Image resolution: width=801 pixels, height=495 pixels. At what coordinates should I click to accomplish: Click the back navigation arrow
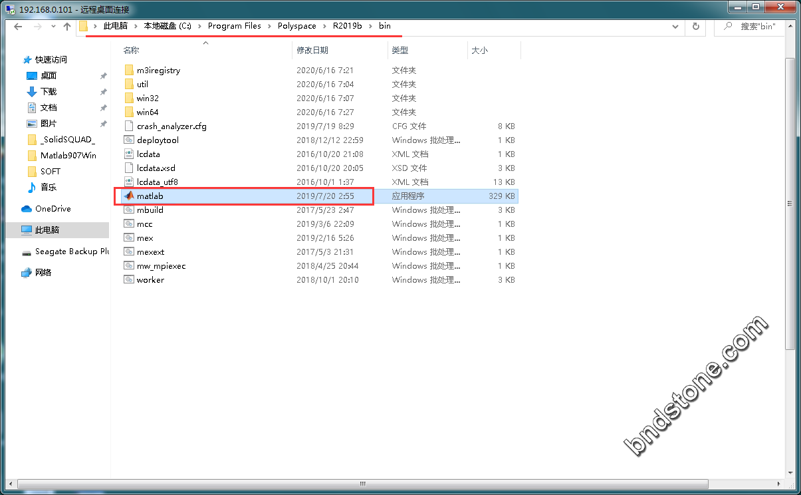19,27
